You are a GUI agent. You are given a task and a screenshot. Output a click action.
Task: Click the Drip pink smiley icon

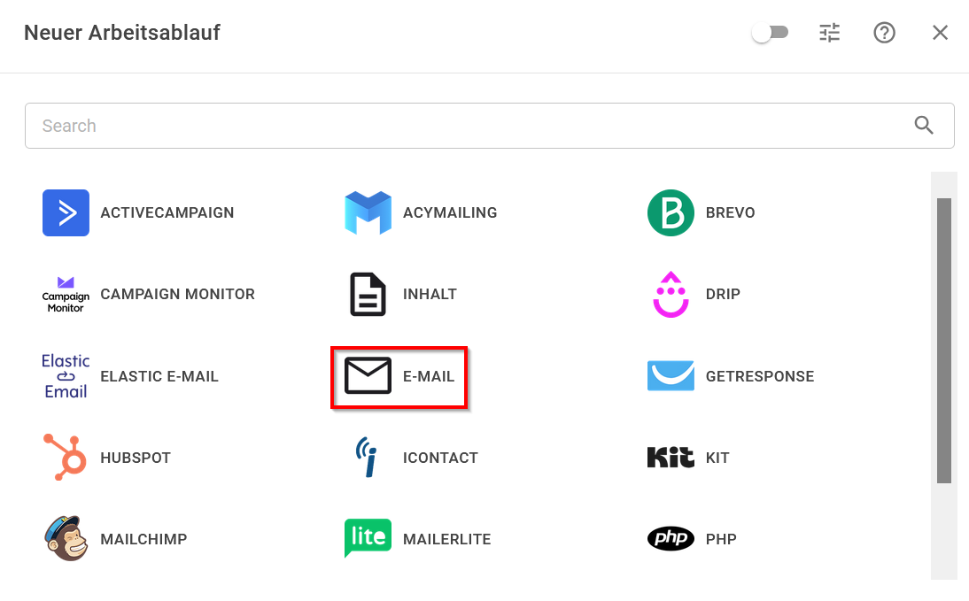pyautogui.click(x=671, y=294)
